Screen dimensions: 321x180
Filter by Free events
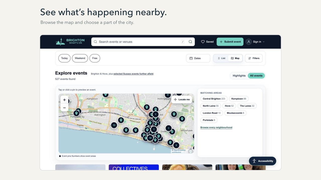95,58
